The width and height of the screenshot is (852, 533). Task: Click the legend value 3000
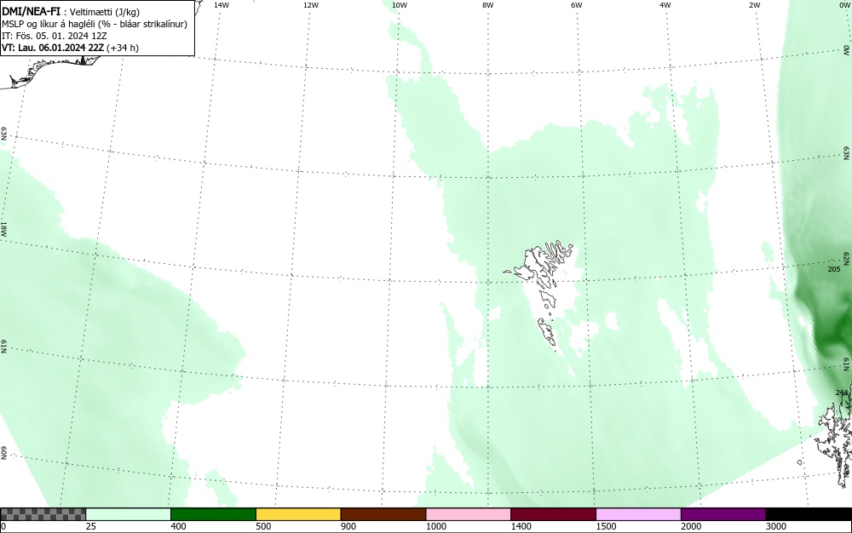[x=776, y=526]
